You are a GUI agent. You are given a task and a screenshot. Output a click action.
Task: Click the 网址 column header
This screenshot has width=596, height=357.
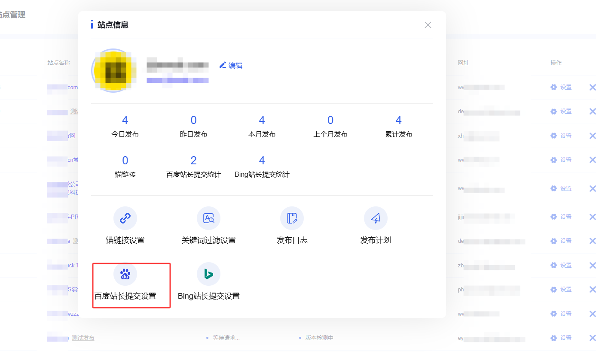coord(464,63)
